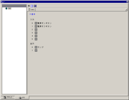Click the stacked windows toolbar icon
This screenshot has width=129, height=100.
point(29,6)
